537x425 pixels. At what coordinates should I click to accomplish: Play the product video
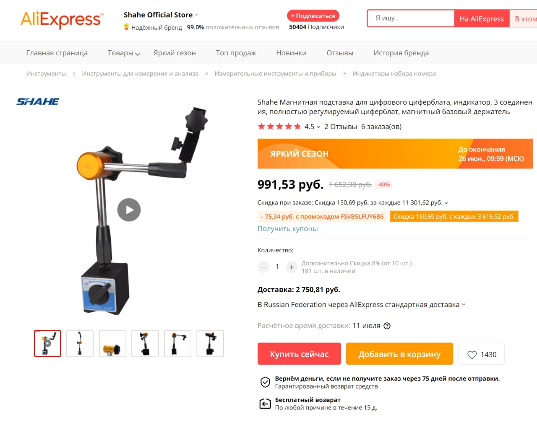(x=129, y=210)
